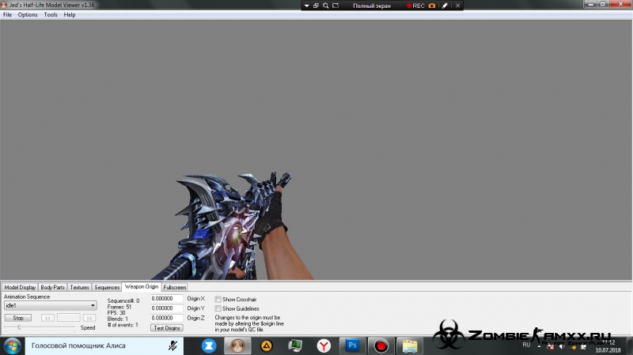Click the frame number field between arrows
The width and height of the screenshot is (633, 355).
(x=69, y=318)
